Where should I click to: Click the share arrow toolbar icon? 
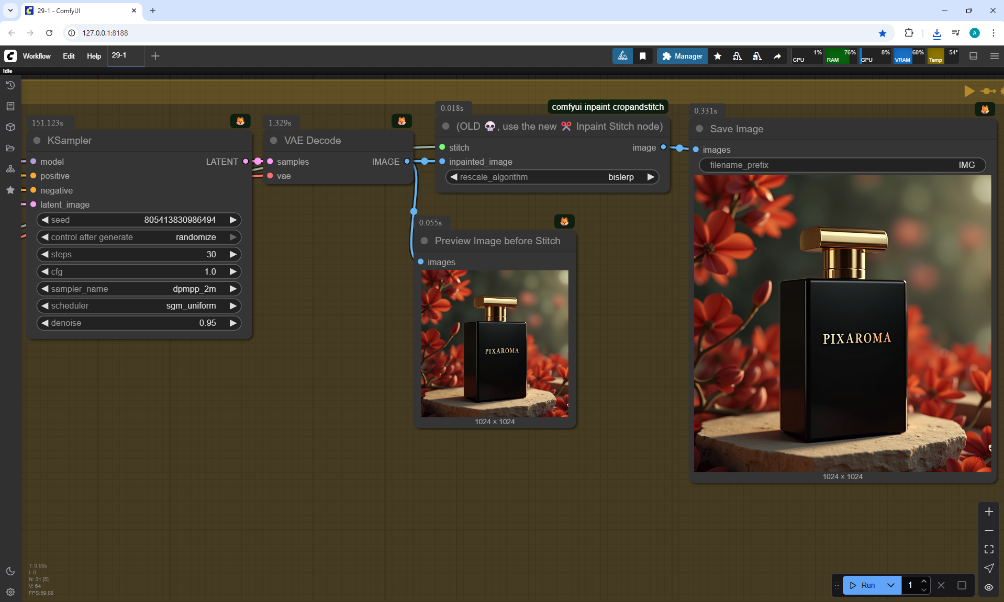777,56
